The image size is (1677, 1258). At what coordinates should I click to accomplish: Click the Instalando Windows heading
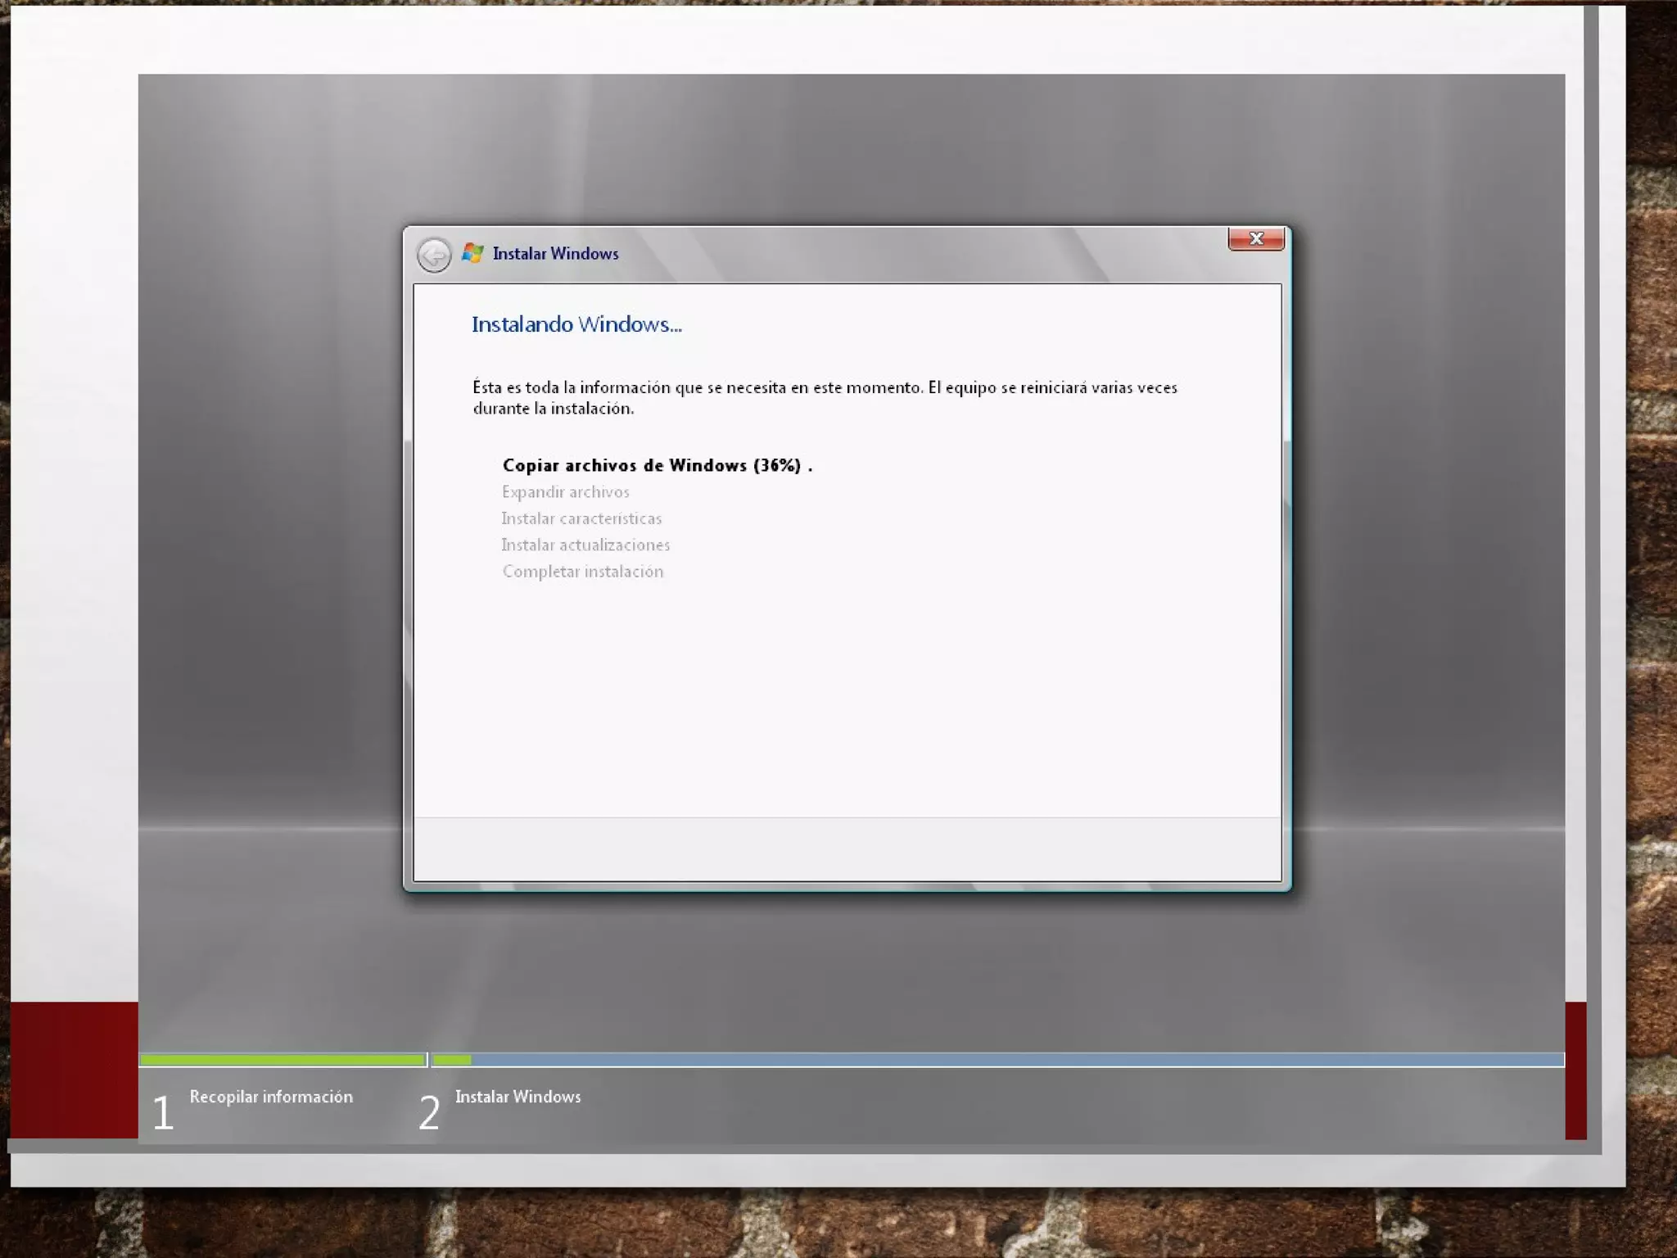tap(576, 324)
